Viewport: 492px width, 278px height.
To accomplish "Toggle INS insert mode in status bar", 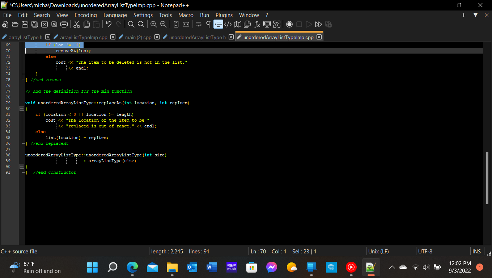I will click(x=476, y=252).
